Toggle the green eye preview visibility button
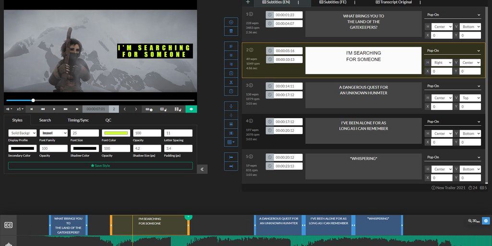This screenshot has width=492, height=246. click(191, 109)
